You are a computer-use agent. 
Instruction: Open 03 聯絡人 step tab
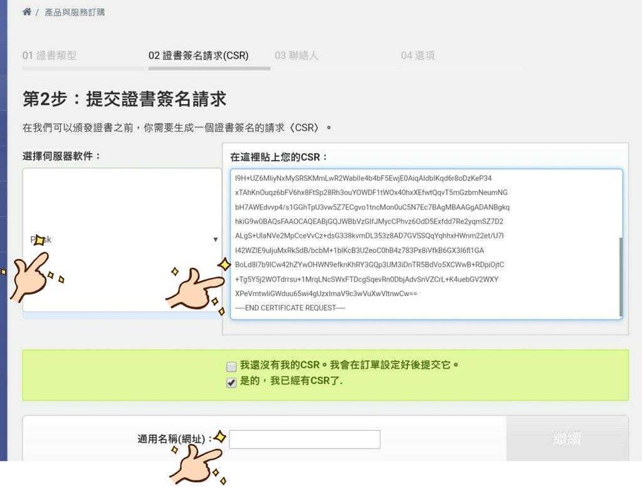(297, 55)
